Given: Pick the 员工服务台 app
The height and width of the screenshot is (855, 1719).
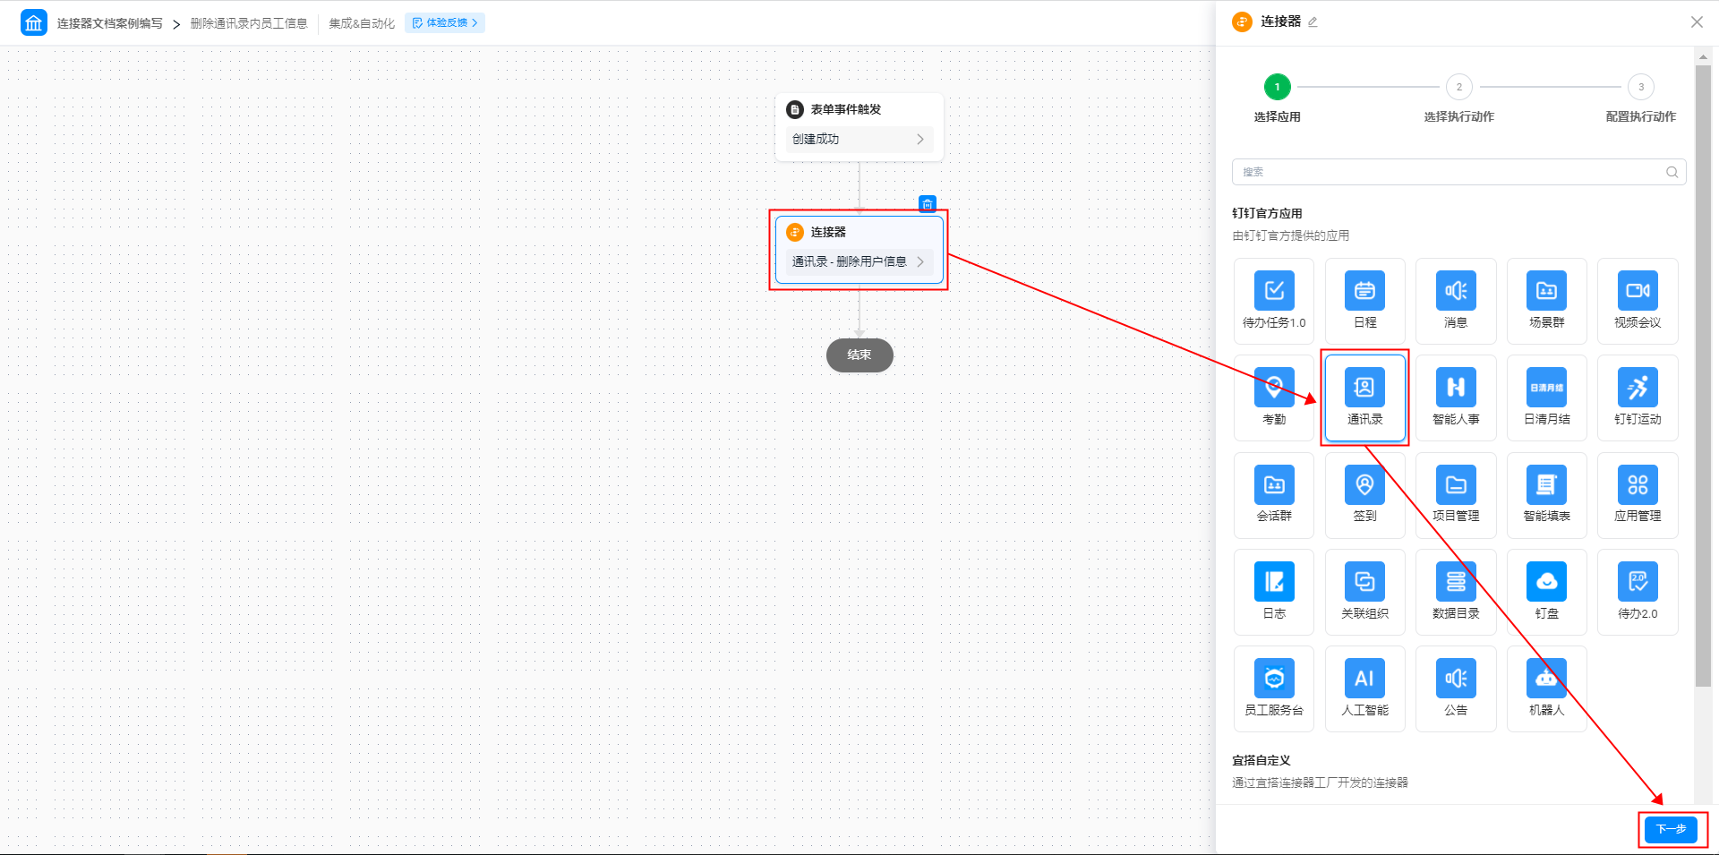Looking at the screenshot, I should pos(1273,688).
